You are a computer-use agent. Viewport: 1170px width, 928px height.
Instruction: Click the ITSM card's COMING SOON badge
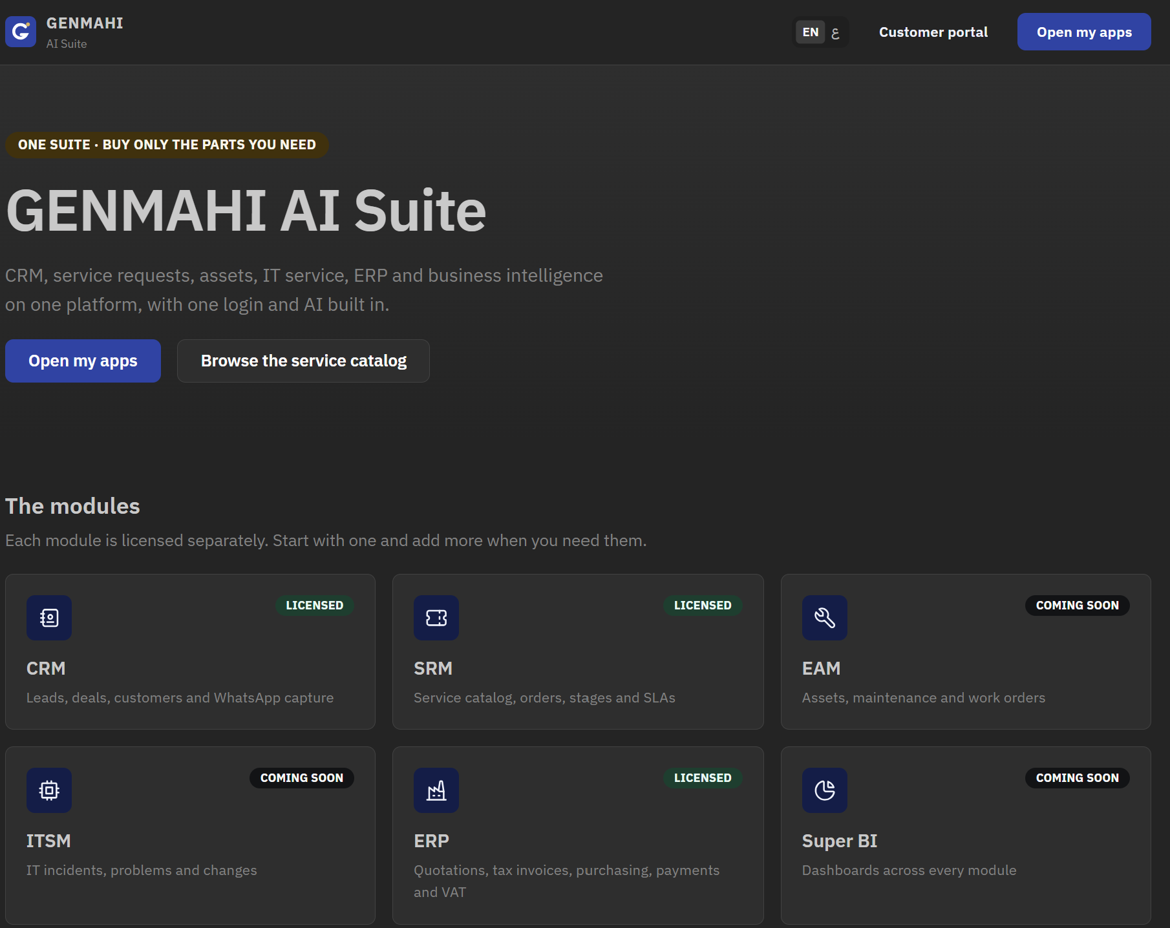point(302,778)
